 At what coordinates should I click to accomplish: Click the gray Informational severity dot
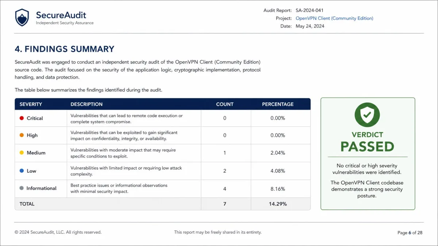click(x=22, y=188)
